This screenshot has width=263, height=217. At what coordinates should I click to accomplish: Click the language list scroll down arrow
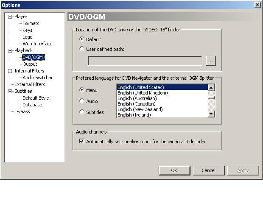(211, 114)
